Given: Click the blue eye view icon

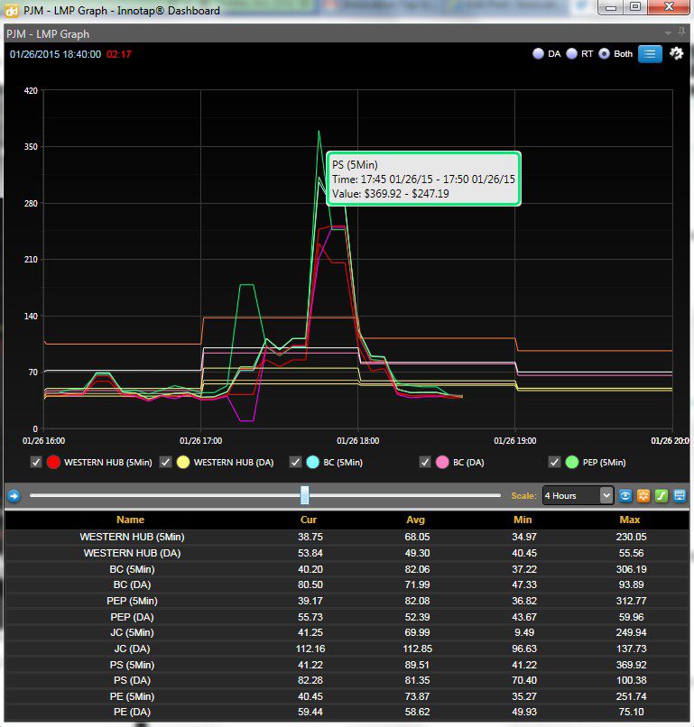Looking at the screenshot, I should [x=625, y=495].
